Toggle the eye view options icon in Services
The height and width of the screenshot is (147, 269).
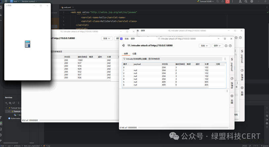click(10, 103)
